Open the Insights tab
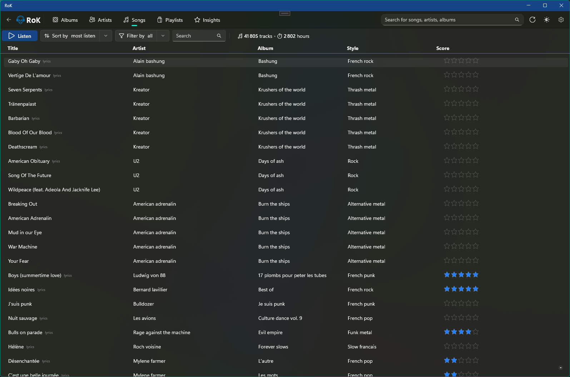This screenshot has width=570, height=377. point(207,20)
